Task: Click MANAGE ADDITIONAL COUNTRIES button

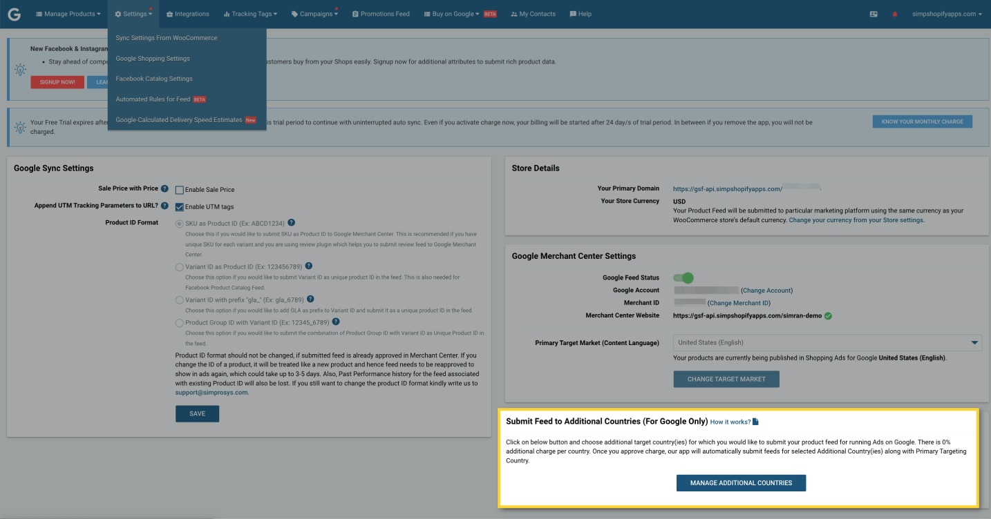Action: point(741,483)
